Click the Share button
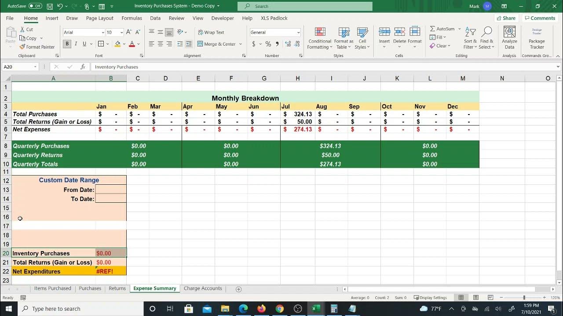Viewport: 563px width, 316px height. point(506,18)
